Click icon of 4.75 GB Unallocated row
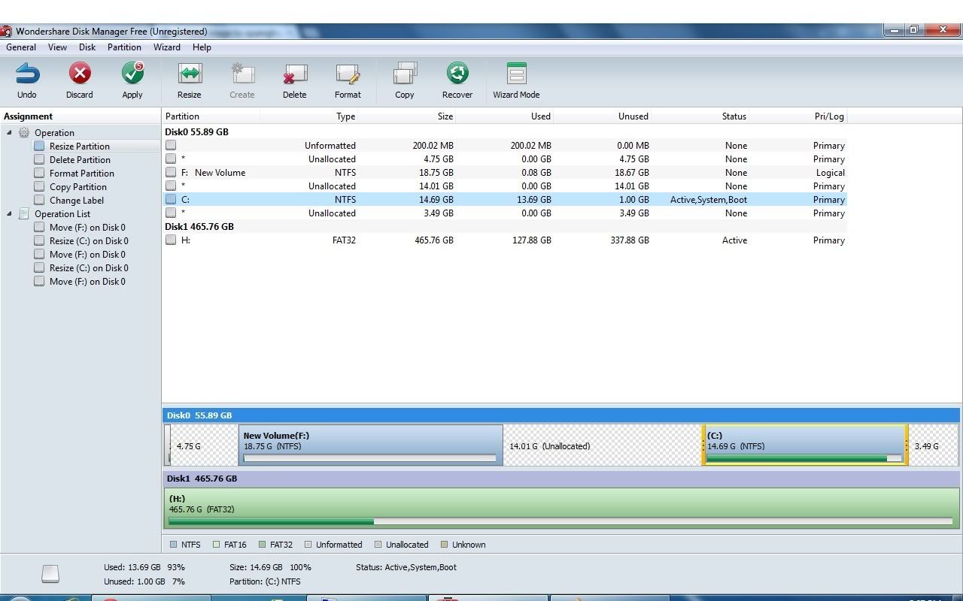This screenshot has width=963, height=601. point(171,159)
